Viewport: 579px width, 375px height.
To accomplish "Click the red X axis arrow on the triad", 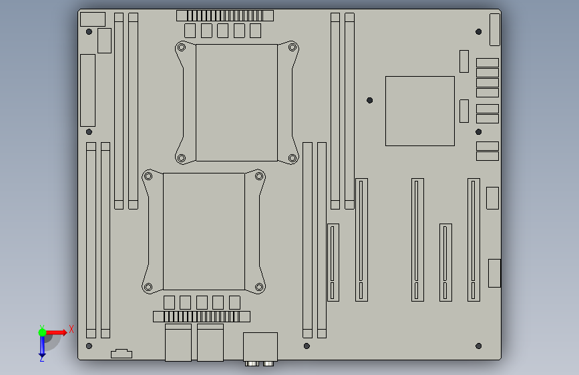I will (x=56, y=332).
